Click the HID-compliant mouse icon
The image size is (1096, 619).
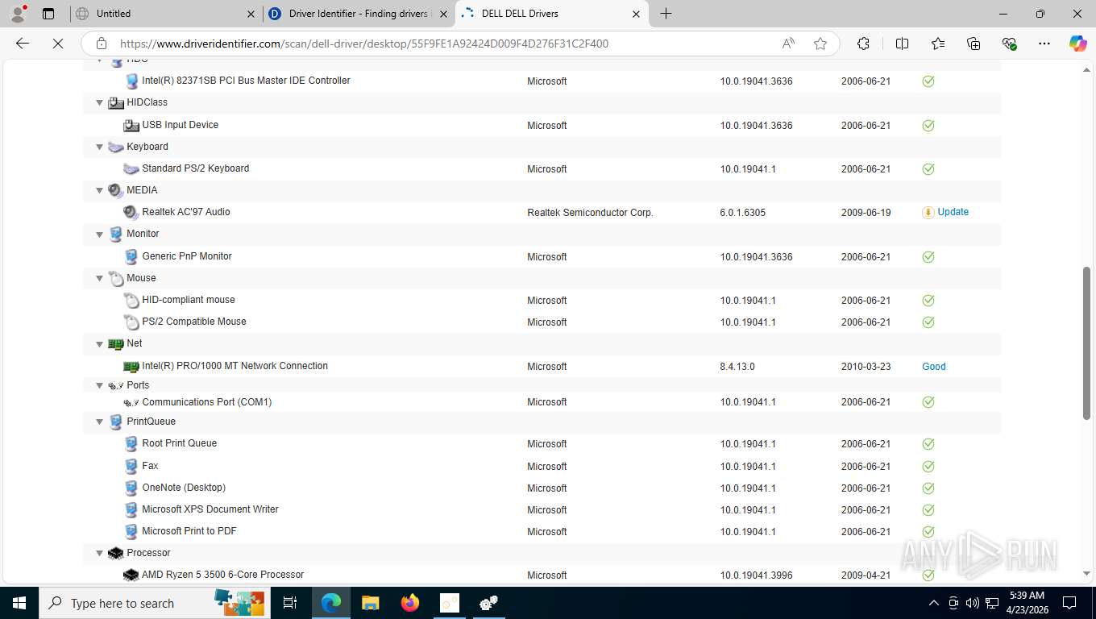(131, 300)
